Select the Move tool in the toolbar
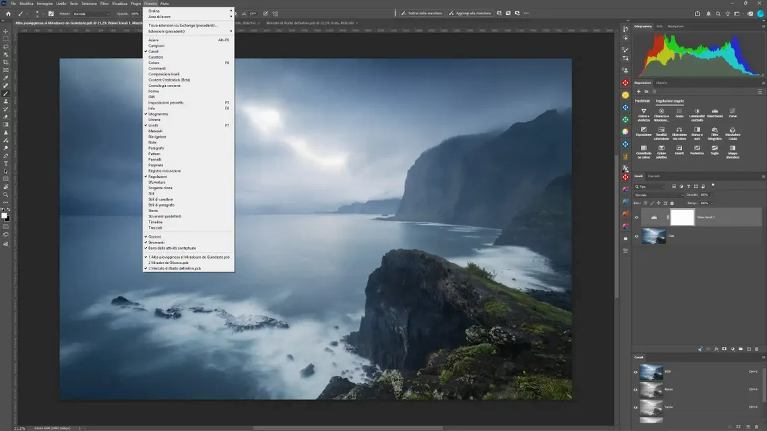The width and height of the screenshot is (767, 431). pos(6,31)
